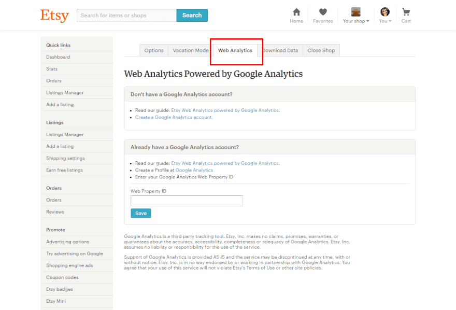Go to Home via house icon

coord(296,12)
